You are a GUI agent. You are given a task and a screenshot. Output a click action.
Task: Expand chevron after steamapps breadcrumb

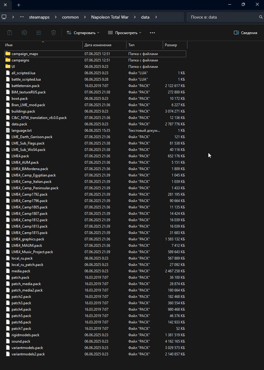coord(55,17)
